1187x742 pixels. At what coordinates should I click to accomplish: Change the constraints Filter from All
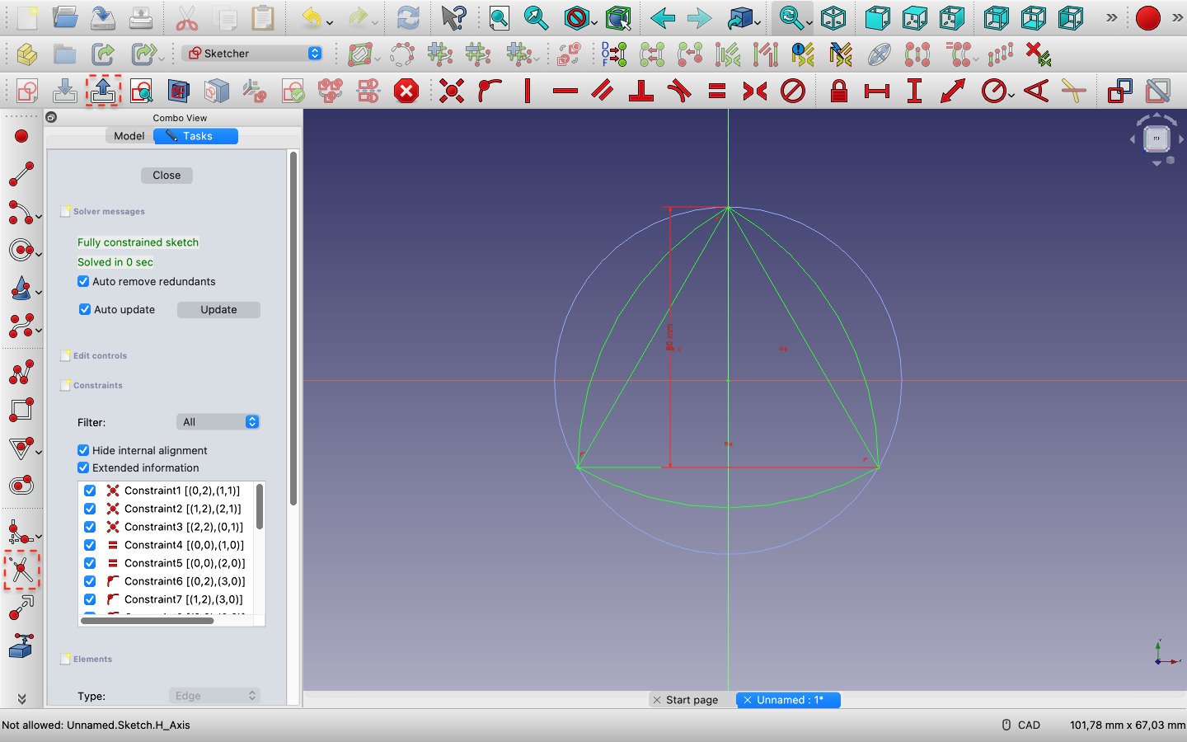(218, 421)
